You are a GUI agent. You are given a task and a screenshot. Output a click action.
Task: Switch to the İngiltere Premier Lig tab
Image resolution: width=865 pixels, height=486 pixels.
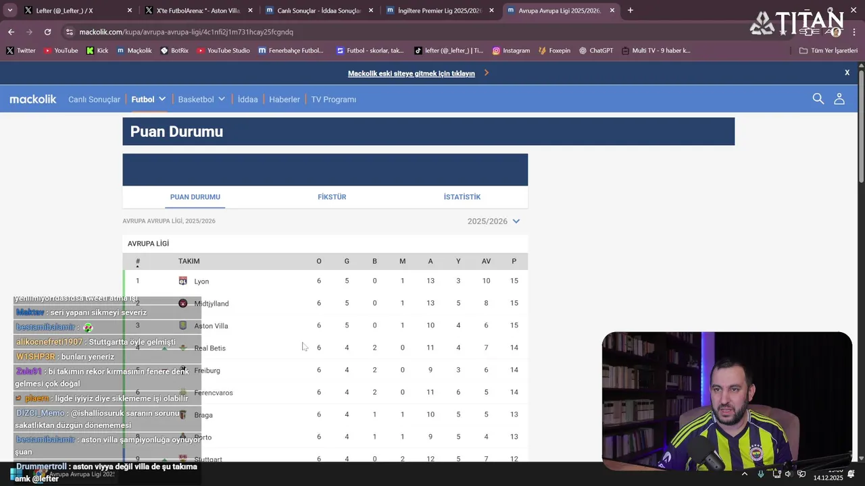439,10
